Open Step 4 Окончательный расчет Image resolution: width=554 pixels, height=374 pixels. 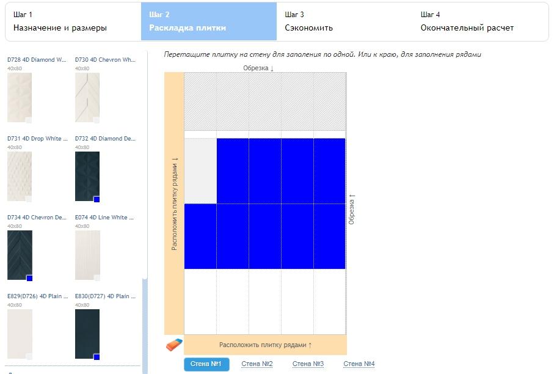[x=467, y=21]
